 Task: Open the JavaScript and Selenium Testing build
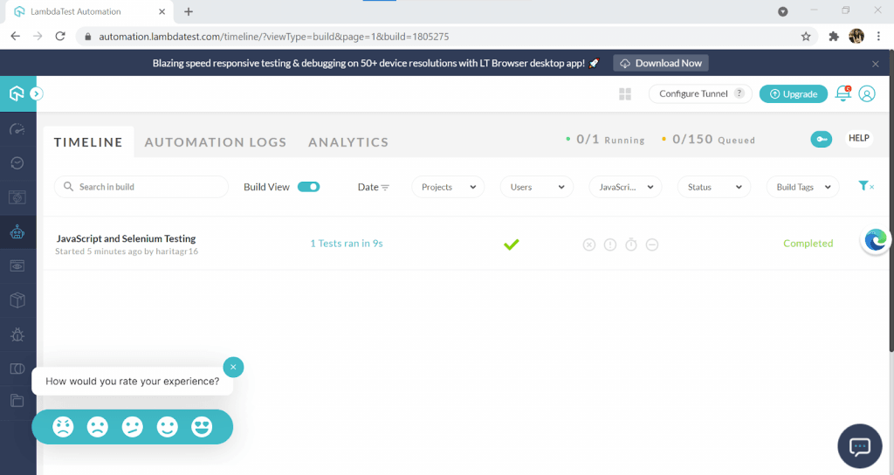click(x=126, y=238)
